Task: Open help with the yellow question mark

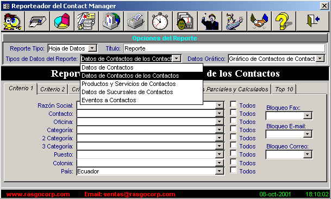Action: click(284, 21)
